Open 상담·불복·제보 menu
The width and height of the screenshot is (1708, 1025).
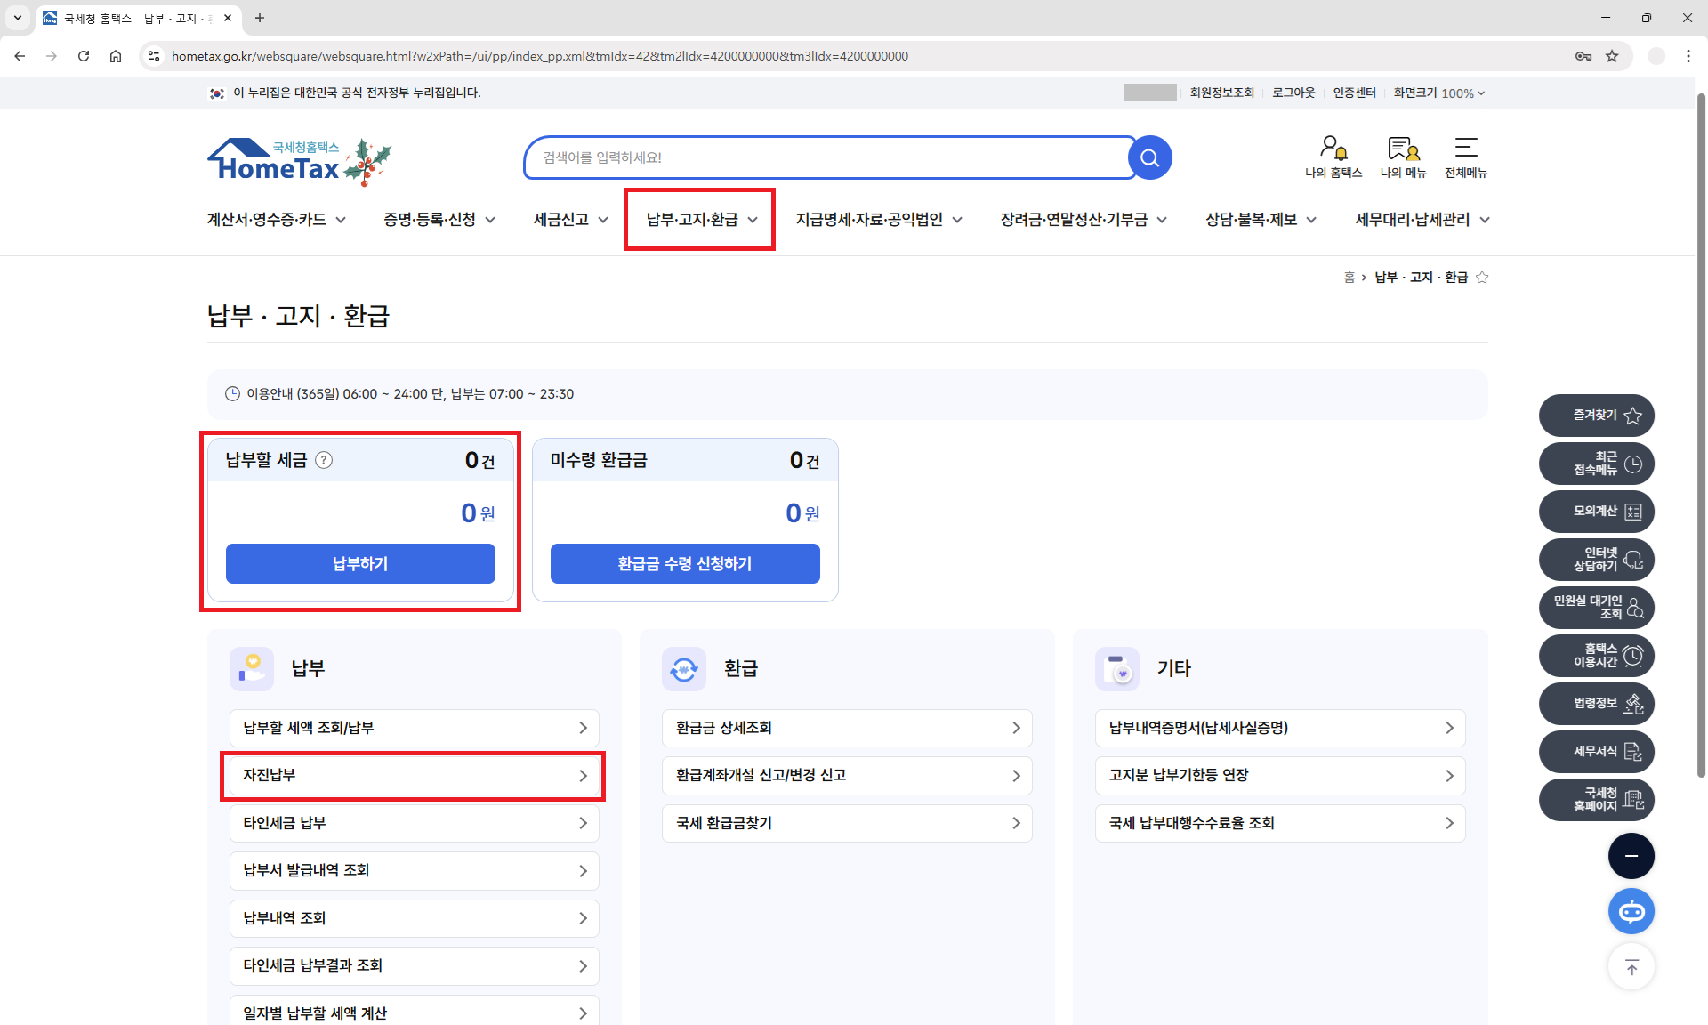click(x=1260, y=220)
